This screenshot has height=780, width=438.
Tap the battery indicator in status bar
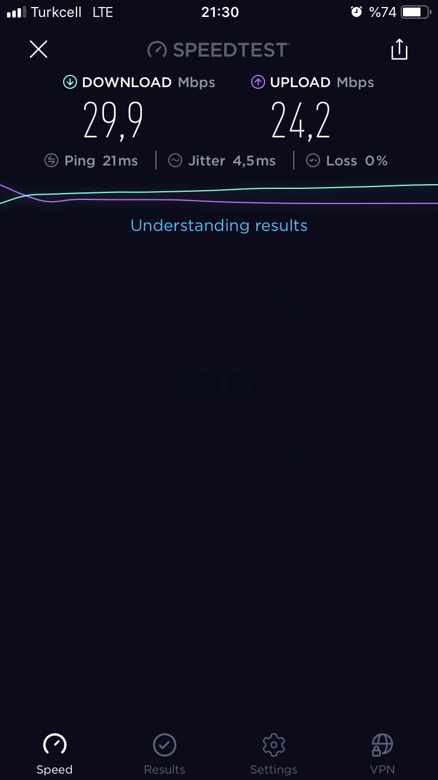pos(415,12)
